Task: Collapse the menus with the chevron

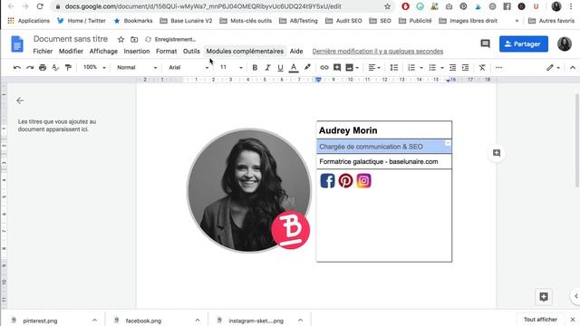Action: click(x=573, y=68)
